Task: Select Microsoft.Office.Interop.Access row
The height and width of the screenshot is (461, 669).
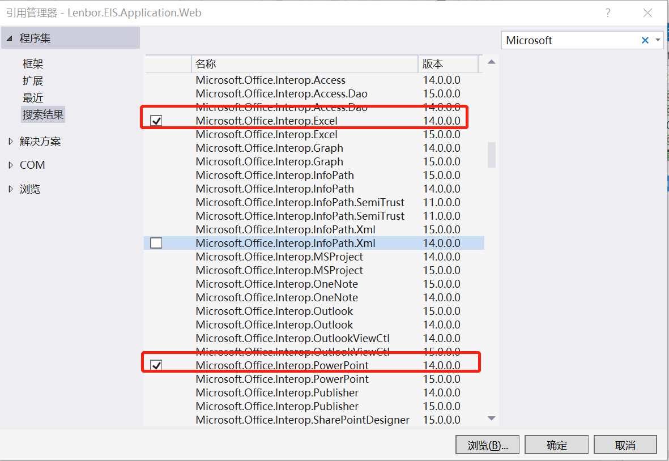Action: coord(314,80)
